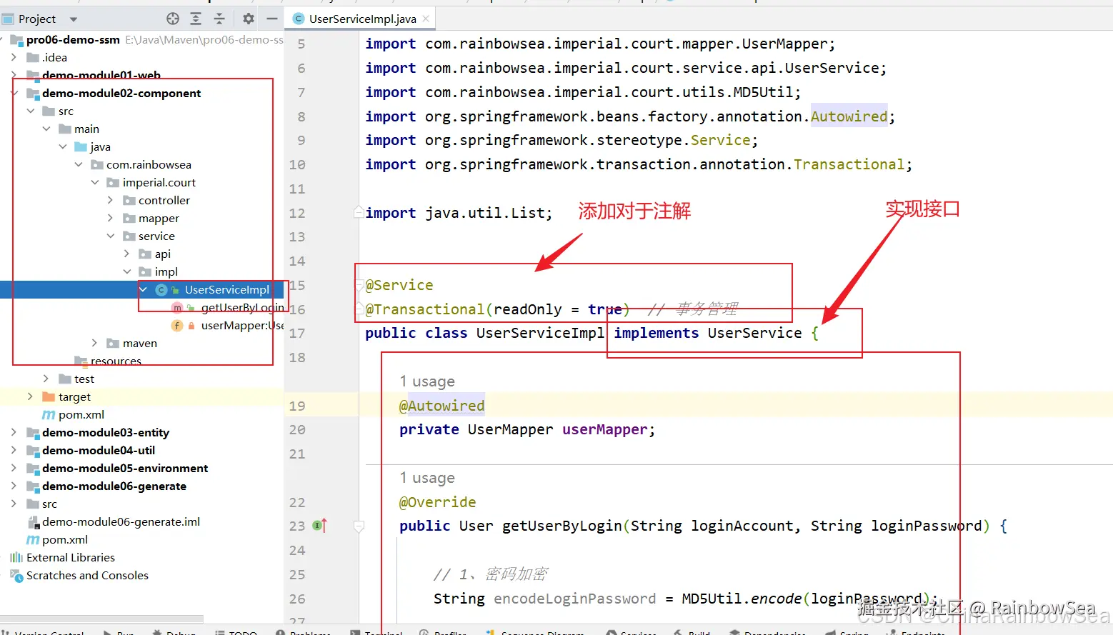This screenshot has height=635, width=1113.
Task: Expand the test folder
Action: [x=46, y=379]
